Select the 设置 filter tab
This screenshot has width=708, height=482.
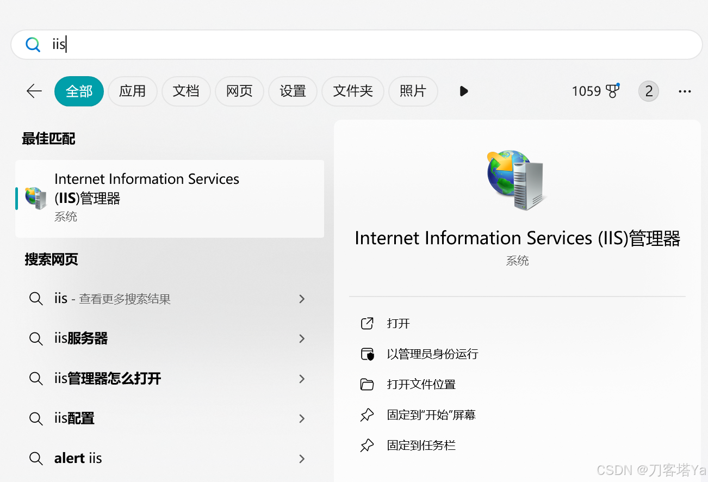[x=293, y=91]
